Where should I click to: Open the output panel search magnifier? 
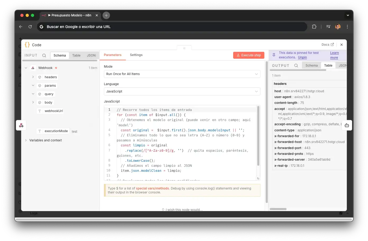pyautogui.click(x=296, y=65)
